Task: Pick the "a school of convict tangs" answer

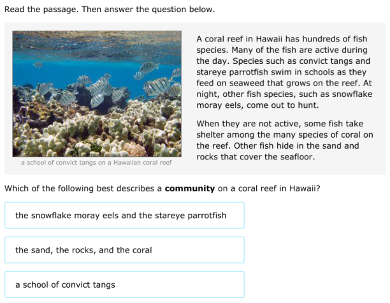Action: tap(124, 285)
